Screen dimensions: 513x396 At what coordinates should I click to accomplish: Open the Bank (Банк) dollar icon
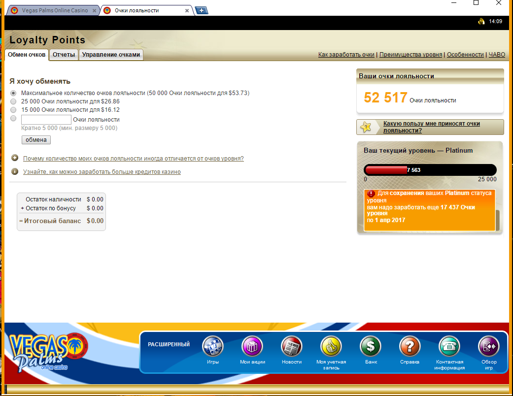point(371,346)
